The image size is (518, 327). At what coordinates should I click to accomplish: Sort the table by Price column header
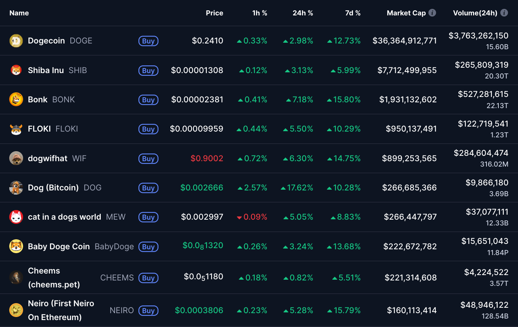tap(215, 13)
